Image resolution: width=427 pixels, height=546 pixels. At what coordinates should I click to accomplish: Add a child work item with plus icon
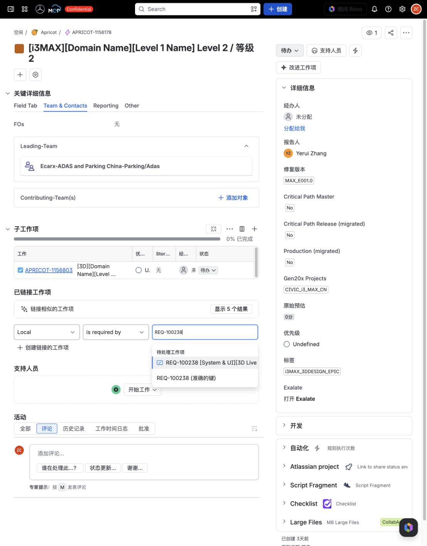click(254, 229)
